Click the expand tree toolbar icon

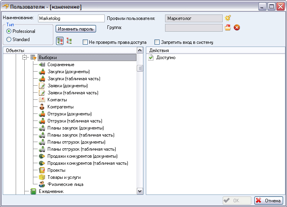point(60,41)
